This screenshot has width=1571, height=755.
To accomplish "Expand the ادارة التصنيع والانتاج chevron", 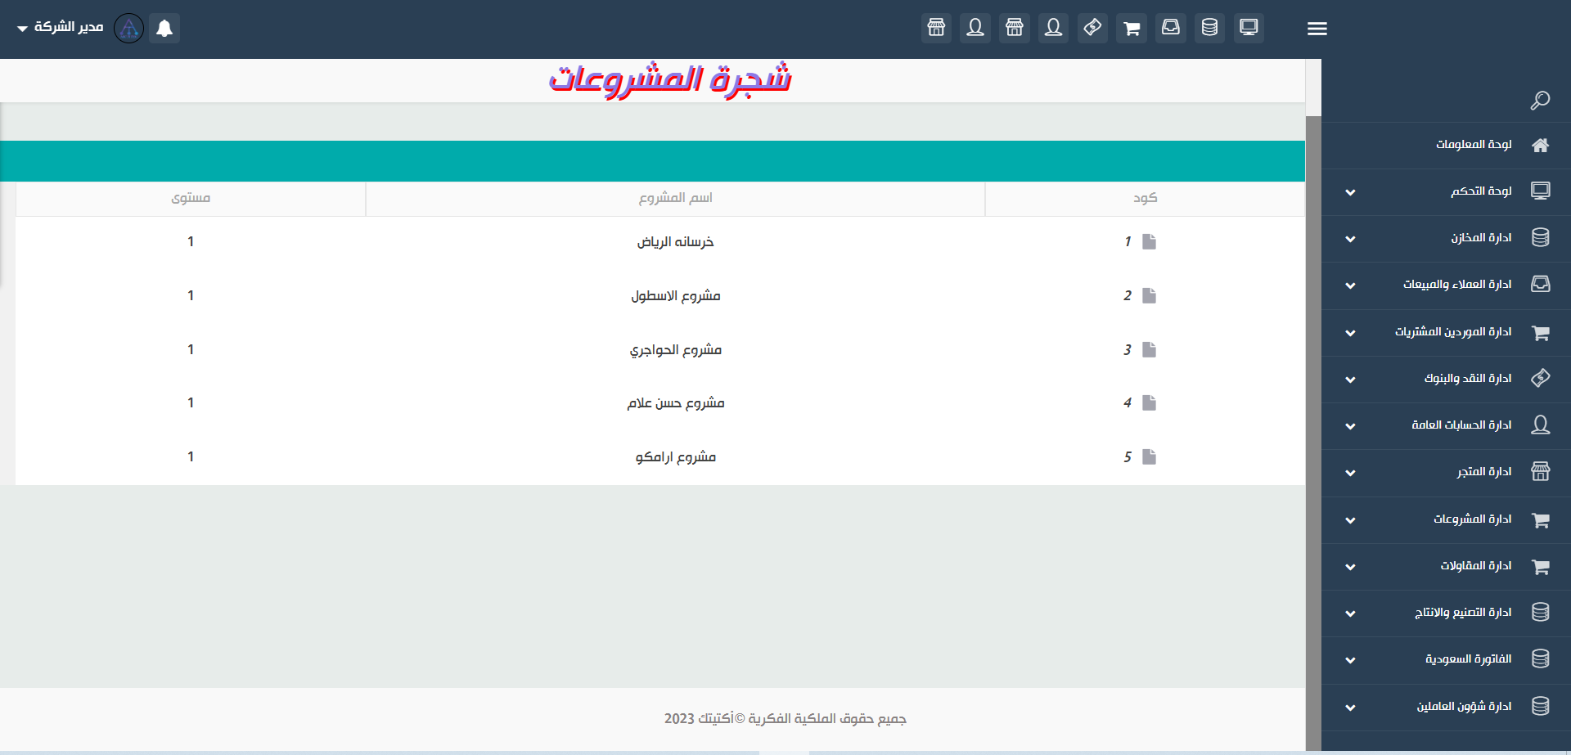I will 1350,613.
